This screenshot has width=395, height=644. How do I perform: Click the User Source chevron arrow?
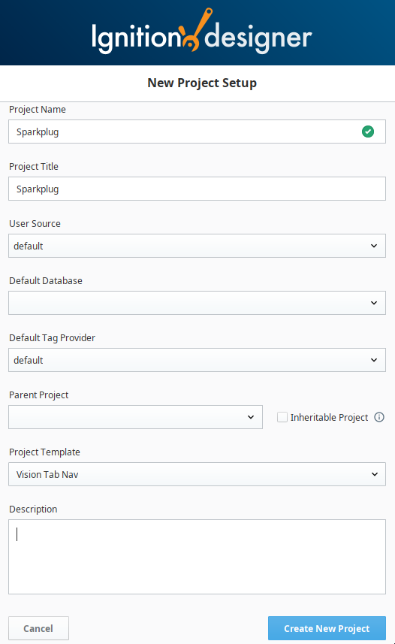click(x=374, y=246)
